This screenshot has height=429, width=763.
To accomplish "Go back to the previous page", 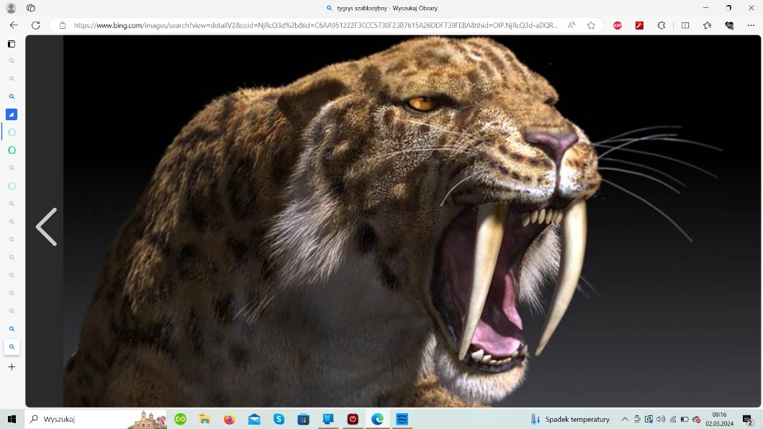I will pos(14,25).
